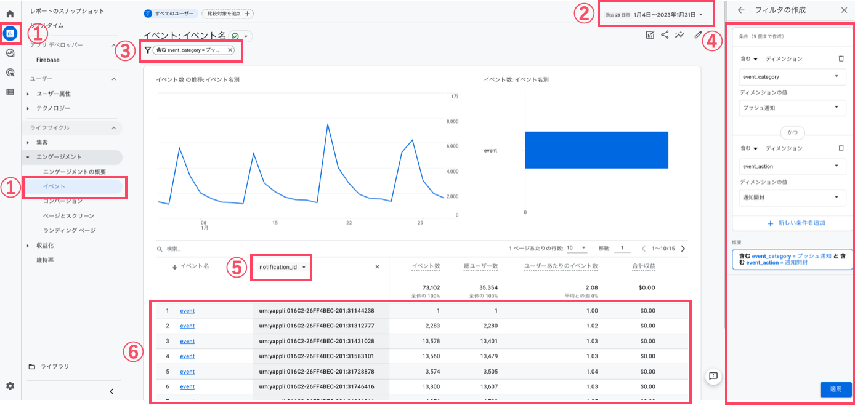Image resolution: width=855 pixels, height=408 pixels.
Task: Open the Admin settings gear icon
Action: pyautogui.click(x=10, y=386)
